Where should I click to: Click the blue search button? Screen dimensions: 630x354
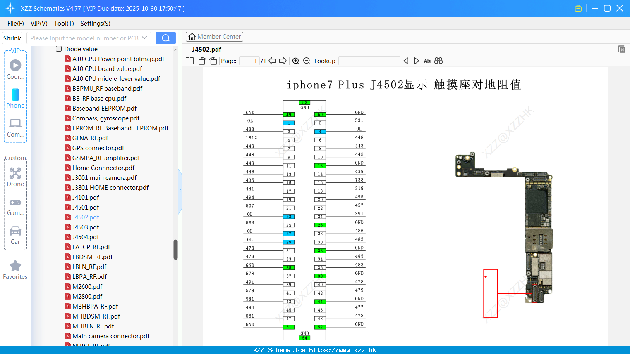(165, 38)
